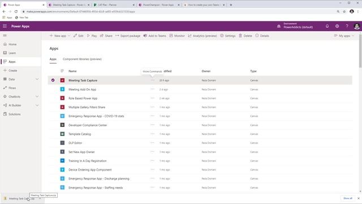Open a new browser tab

(x=231, y=5)
